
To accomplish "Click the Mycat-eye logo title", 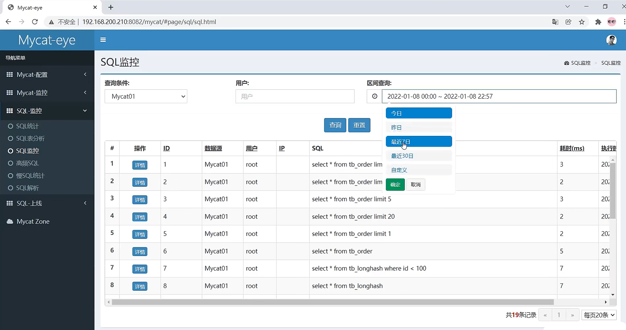I will (47, 40).
